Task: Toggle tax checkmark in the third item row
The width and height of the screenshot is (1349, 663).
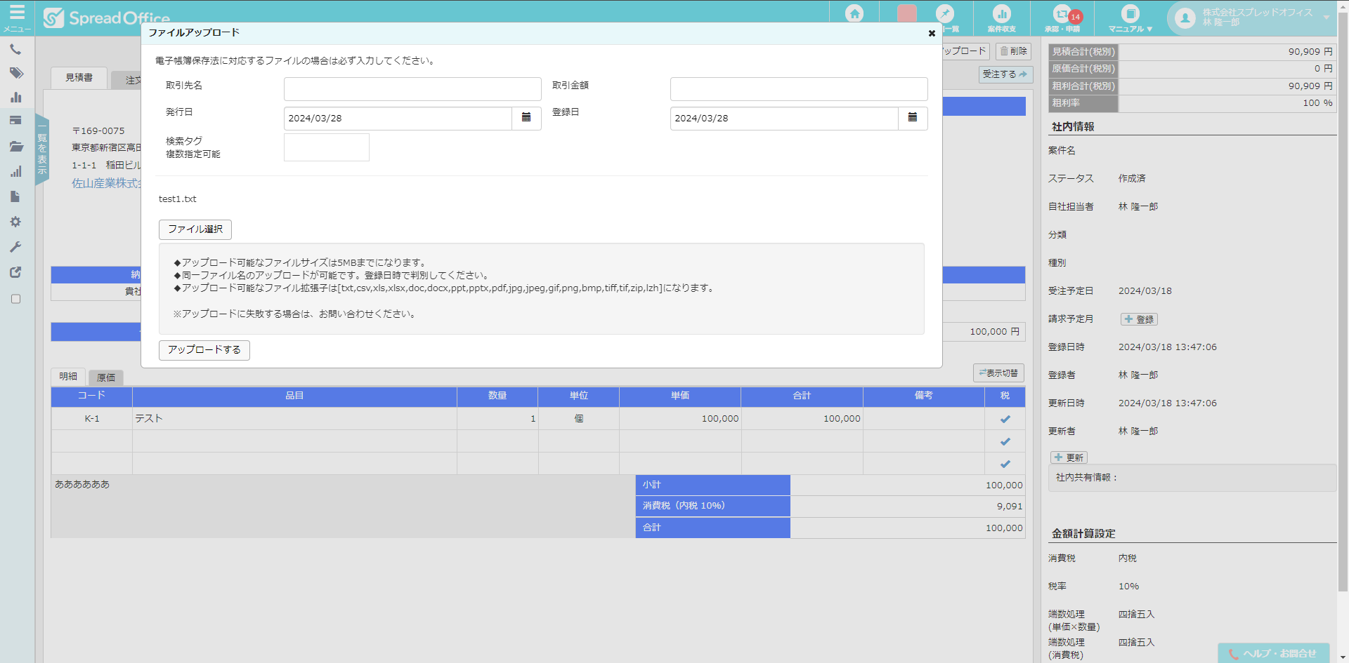Action: tap(1005, 464)
